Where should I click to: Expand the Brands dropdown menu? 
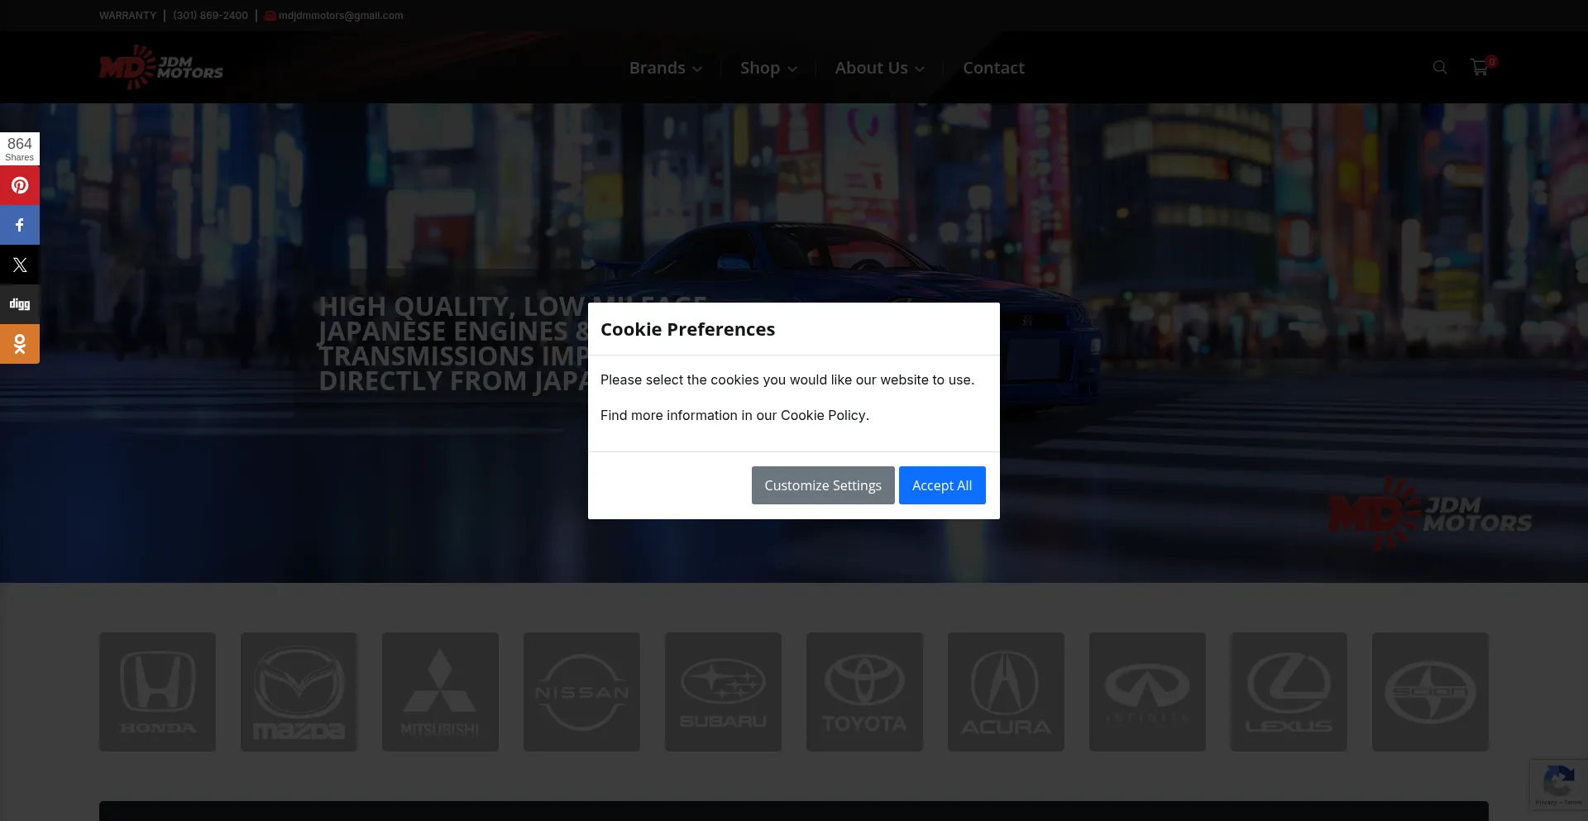pos(666,68)
